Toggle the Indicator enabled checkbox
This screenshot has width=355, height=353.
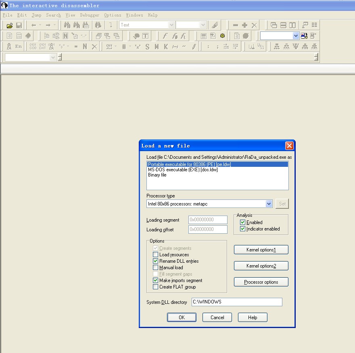[x=243, y=229]
